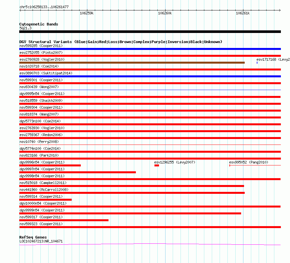Click the dgv9996n54 (Cooper2011) label

tap(42, 162)
